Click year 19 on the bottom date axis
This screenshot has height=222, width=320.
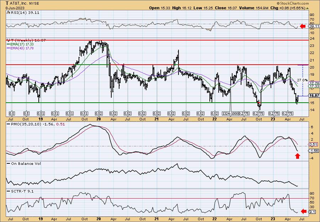[x=41, y=219]
